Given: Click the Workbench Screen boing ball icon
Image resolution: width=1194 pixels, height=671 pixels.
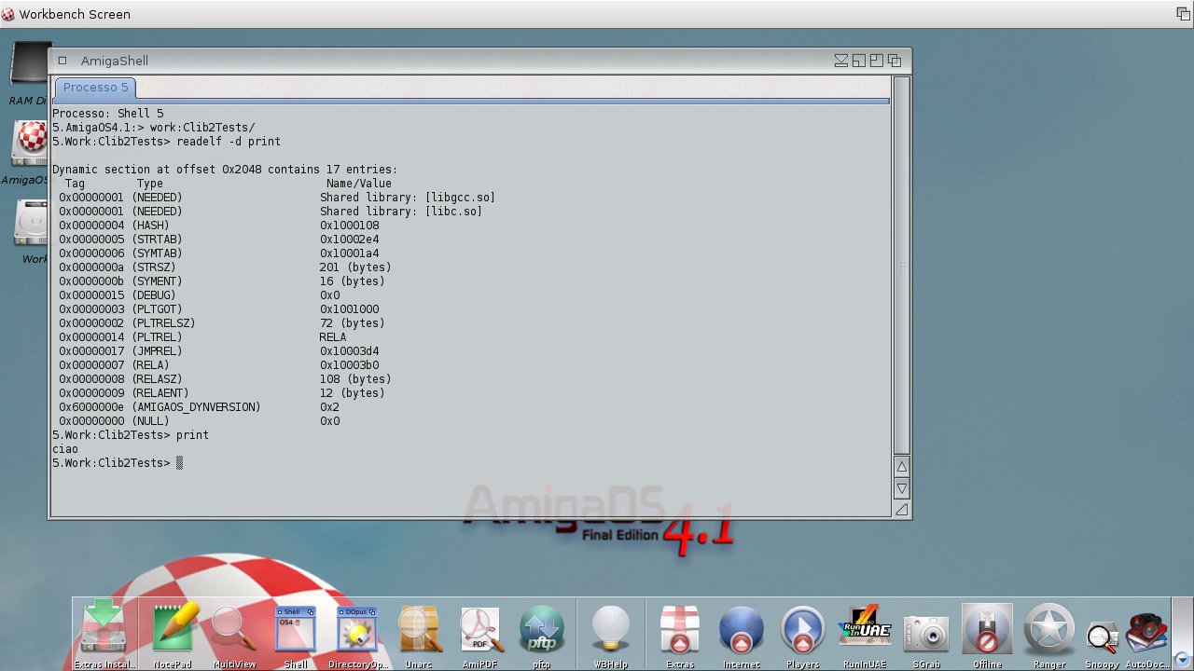Looking at the screenshot, I should tap(8, 14).
